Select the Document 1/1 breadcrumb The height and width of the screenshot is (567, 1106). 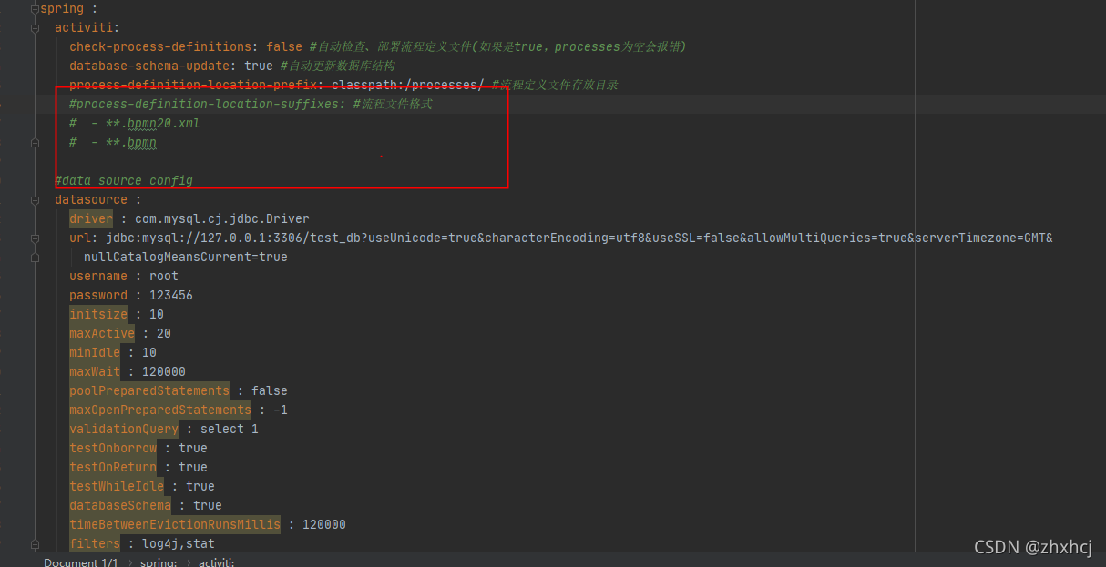[81, 562]
